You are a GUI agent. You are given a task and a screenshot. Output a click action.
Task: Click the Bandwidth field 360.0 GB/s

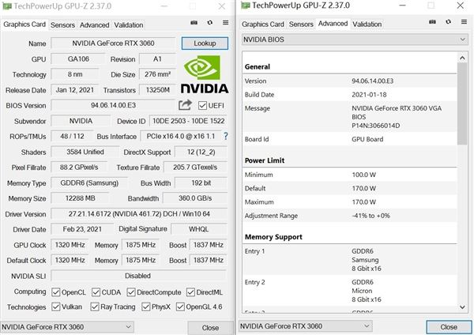195,198
